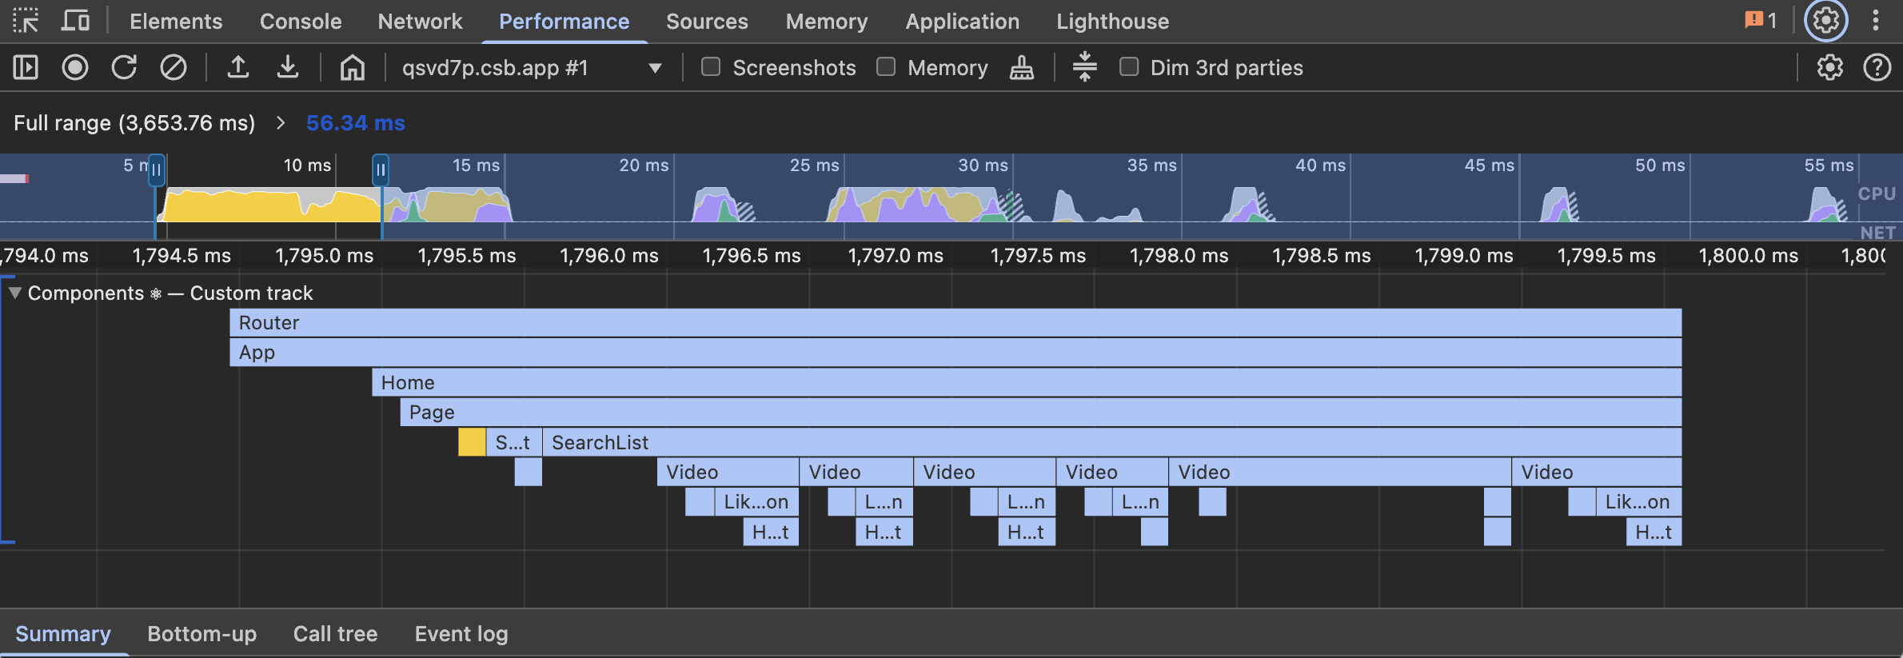Activate the inspect element picker icon
Screen dimensions: 1903x658
click(26, 21)
